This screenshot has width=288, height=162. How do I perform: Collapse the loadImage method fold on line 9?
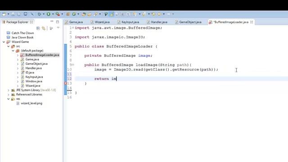click(73, 65)
